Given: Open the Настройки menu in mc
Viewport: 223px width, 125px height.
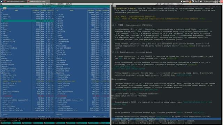Looking at the screenshot, I should pyautogui.click(x=46, y=6).
